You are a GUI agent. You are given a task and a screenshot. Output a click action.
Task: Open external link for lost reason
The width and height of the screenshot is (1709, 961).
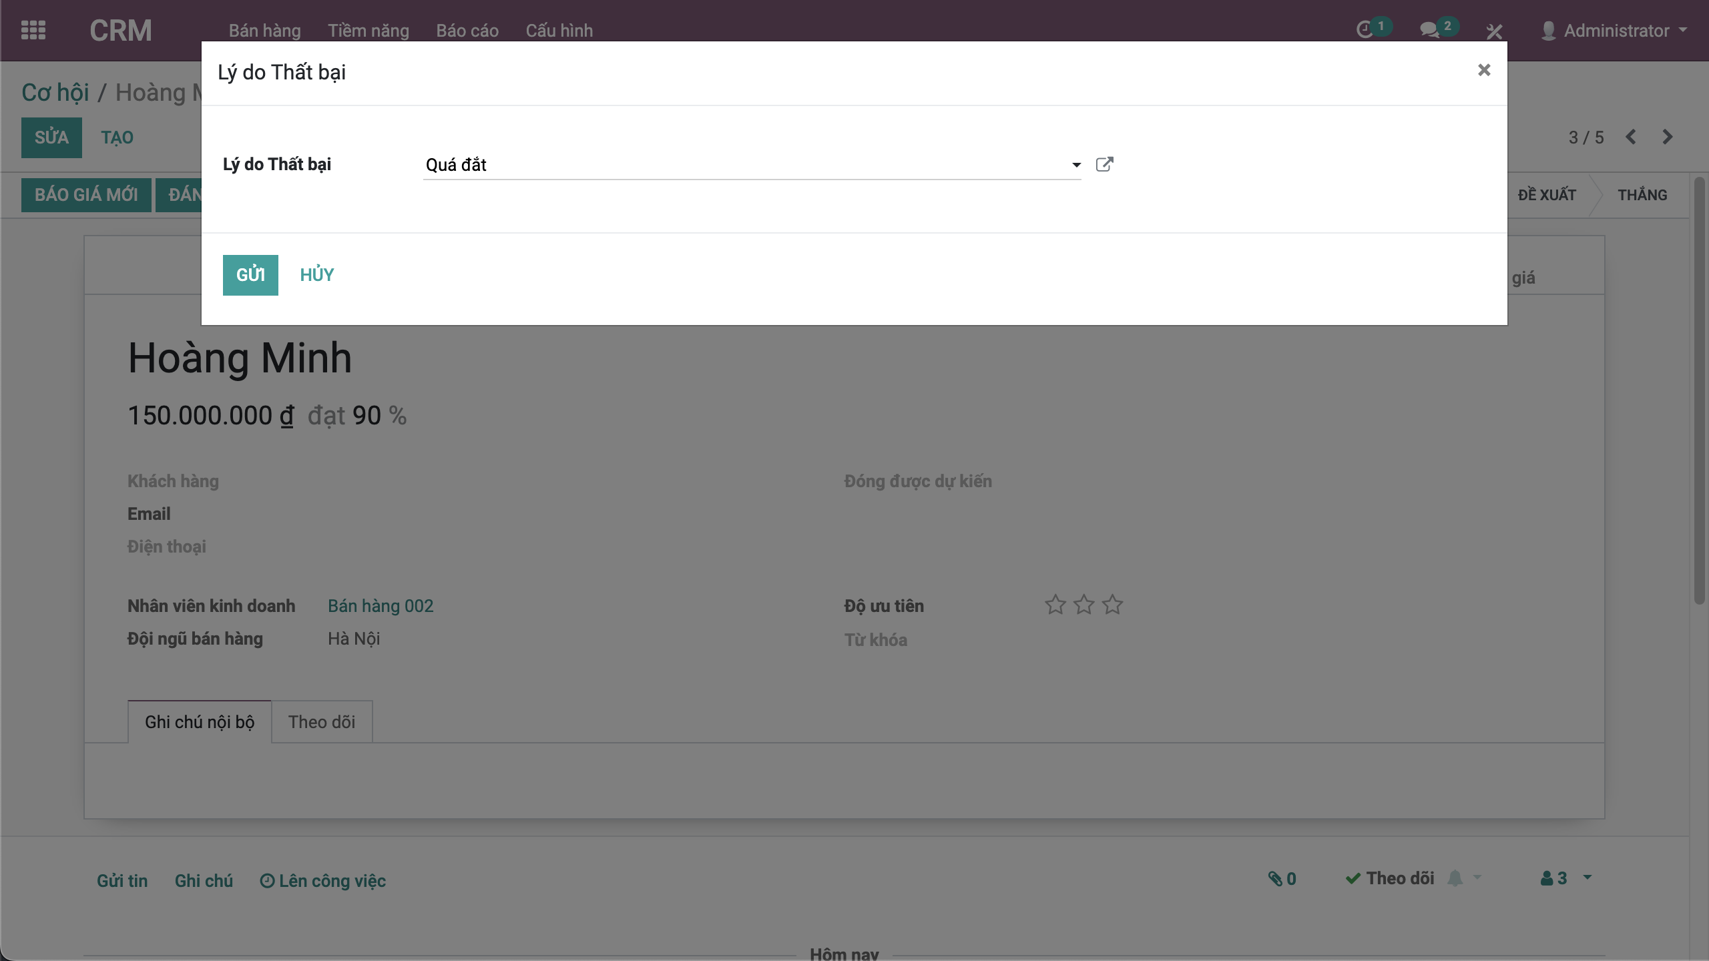tap(1104, 164)
